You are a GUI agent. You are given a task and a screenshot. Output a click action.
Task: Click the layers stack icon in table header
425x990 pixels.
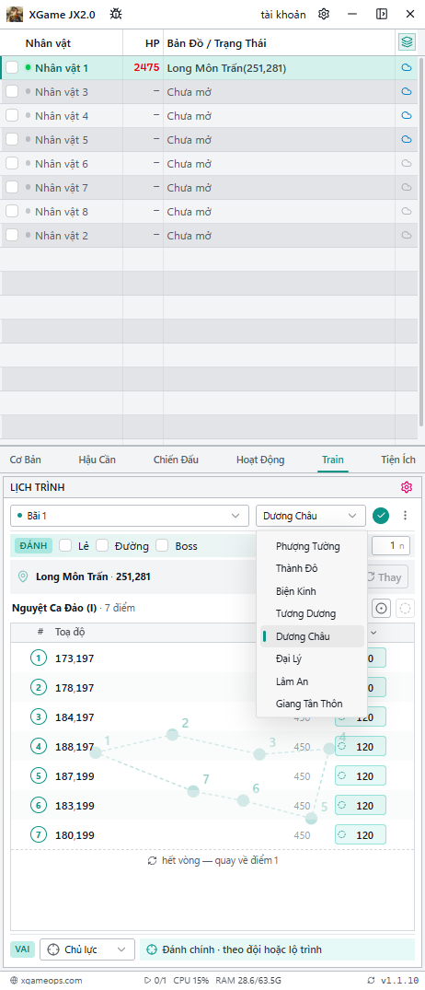click(407, 43)
